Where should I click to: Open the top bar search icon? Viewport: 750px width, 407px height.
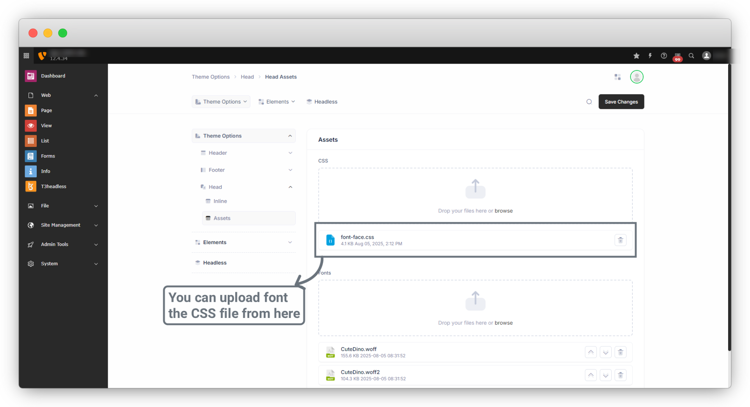point(691,56)
